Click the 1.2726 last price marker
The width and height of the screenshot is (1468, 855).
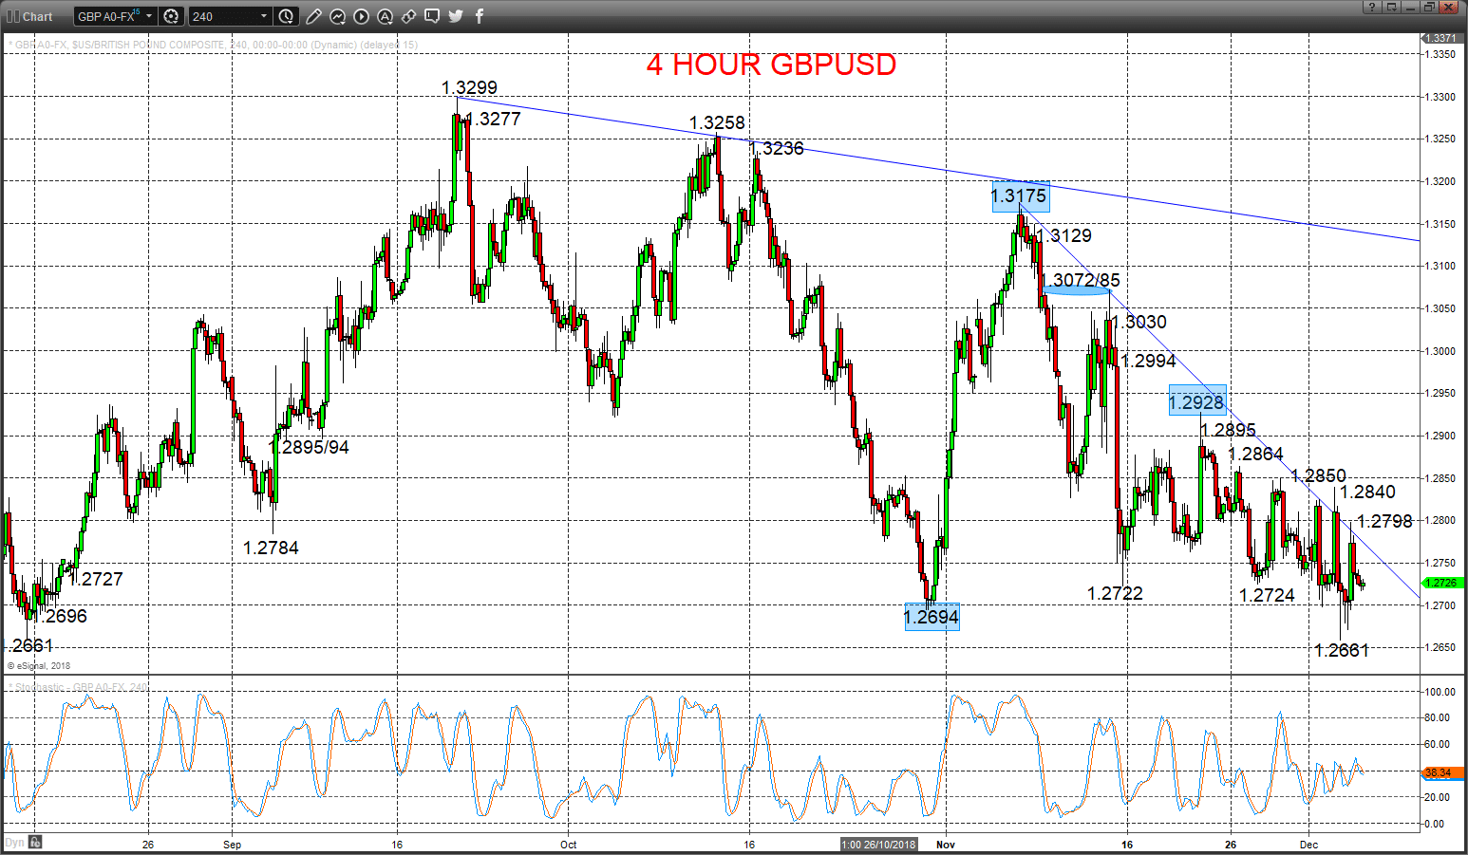point(1442,583)
